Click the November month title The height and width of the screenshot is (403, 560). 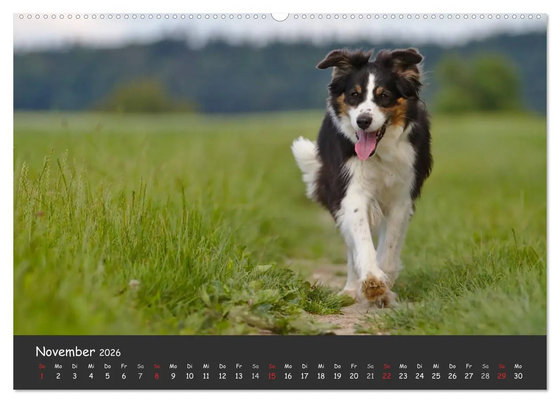(64, 352)
